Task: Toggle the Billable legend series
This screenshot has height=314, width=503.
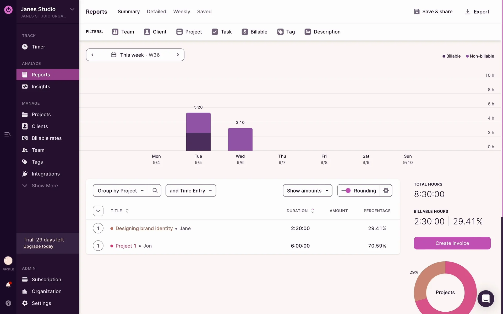Action: coord(451,56)
